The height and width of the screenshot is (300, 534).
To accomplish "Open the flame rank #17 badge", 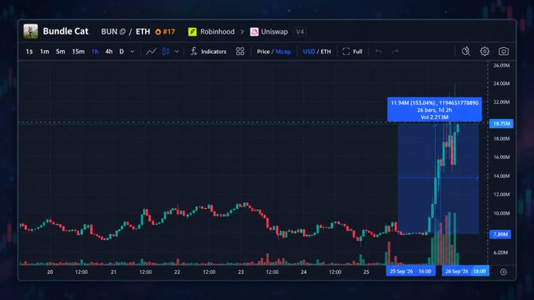I will pyautogui.click(x=165, y=31).
